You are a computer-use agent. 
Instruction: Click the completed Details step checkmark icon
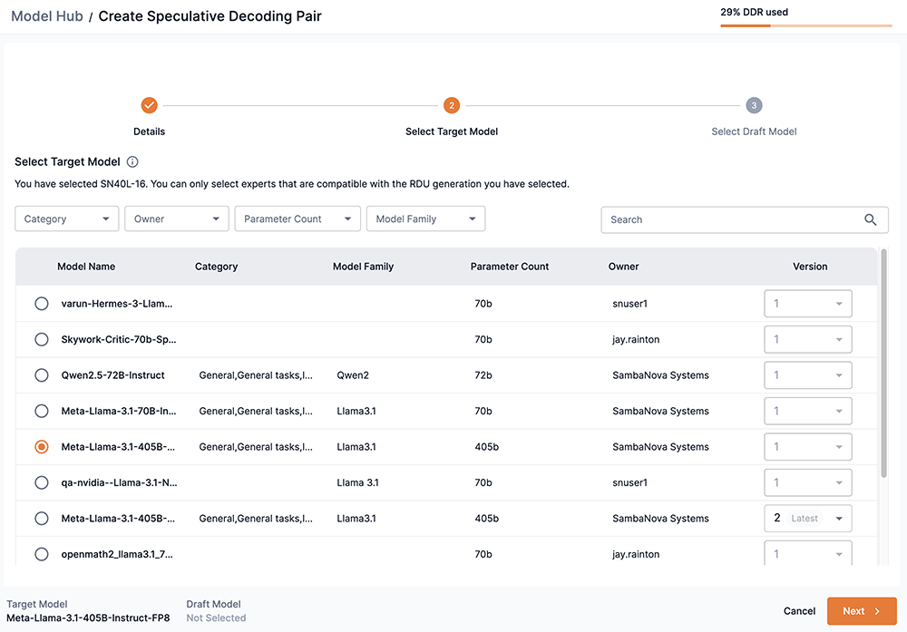pyautogui.click(x=150, y=105)
